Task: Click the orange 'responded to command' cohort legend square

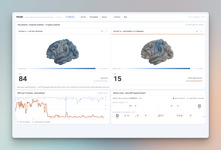Action: (x=188, y=98)
